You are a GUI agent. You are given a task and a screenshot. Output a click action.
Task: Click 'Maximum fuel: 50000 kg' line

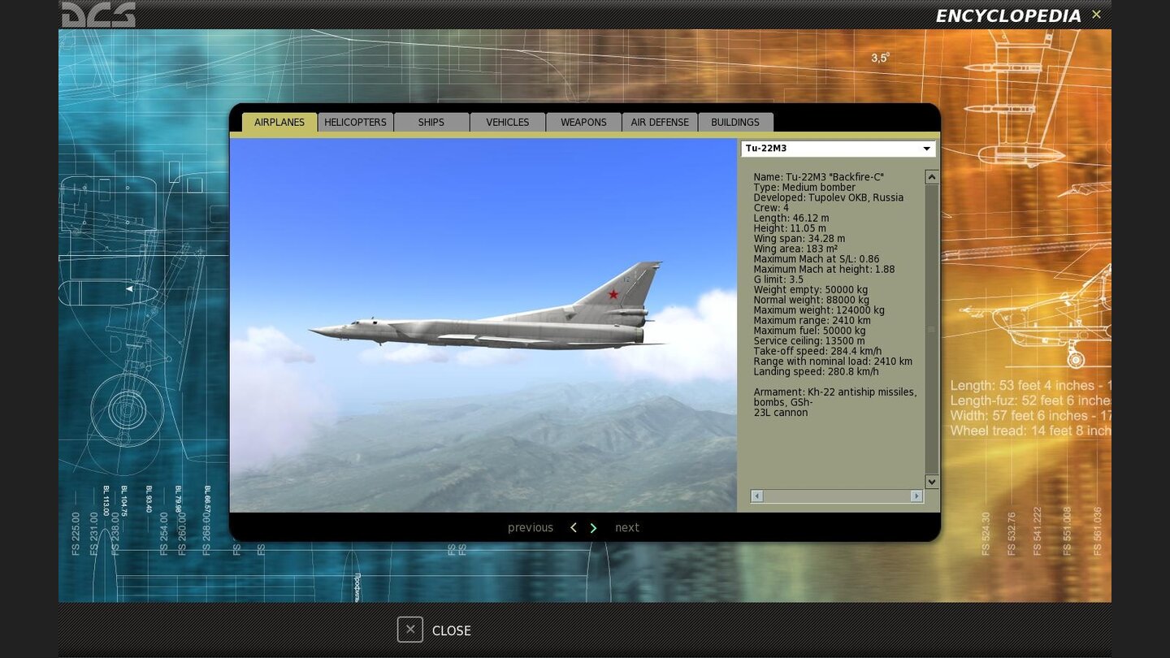(x=809, y=331)
